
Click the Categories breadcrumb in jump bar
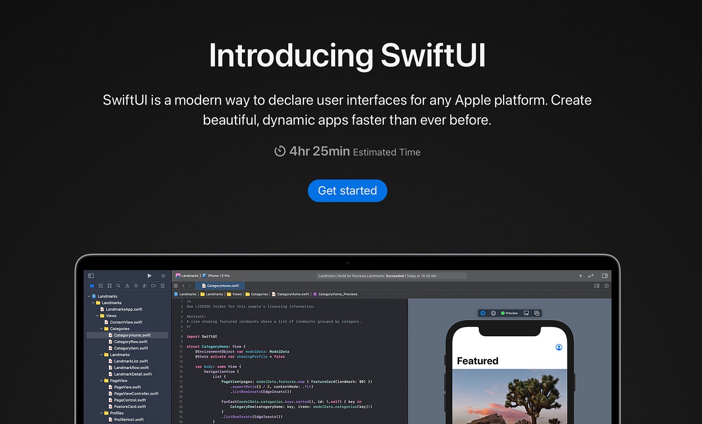coord(256,294)
